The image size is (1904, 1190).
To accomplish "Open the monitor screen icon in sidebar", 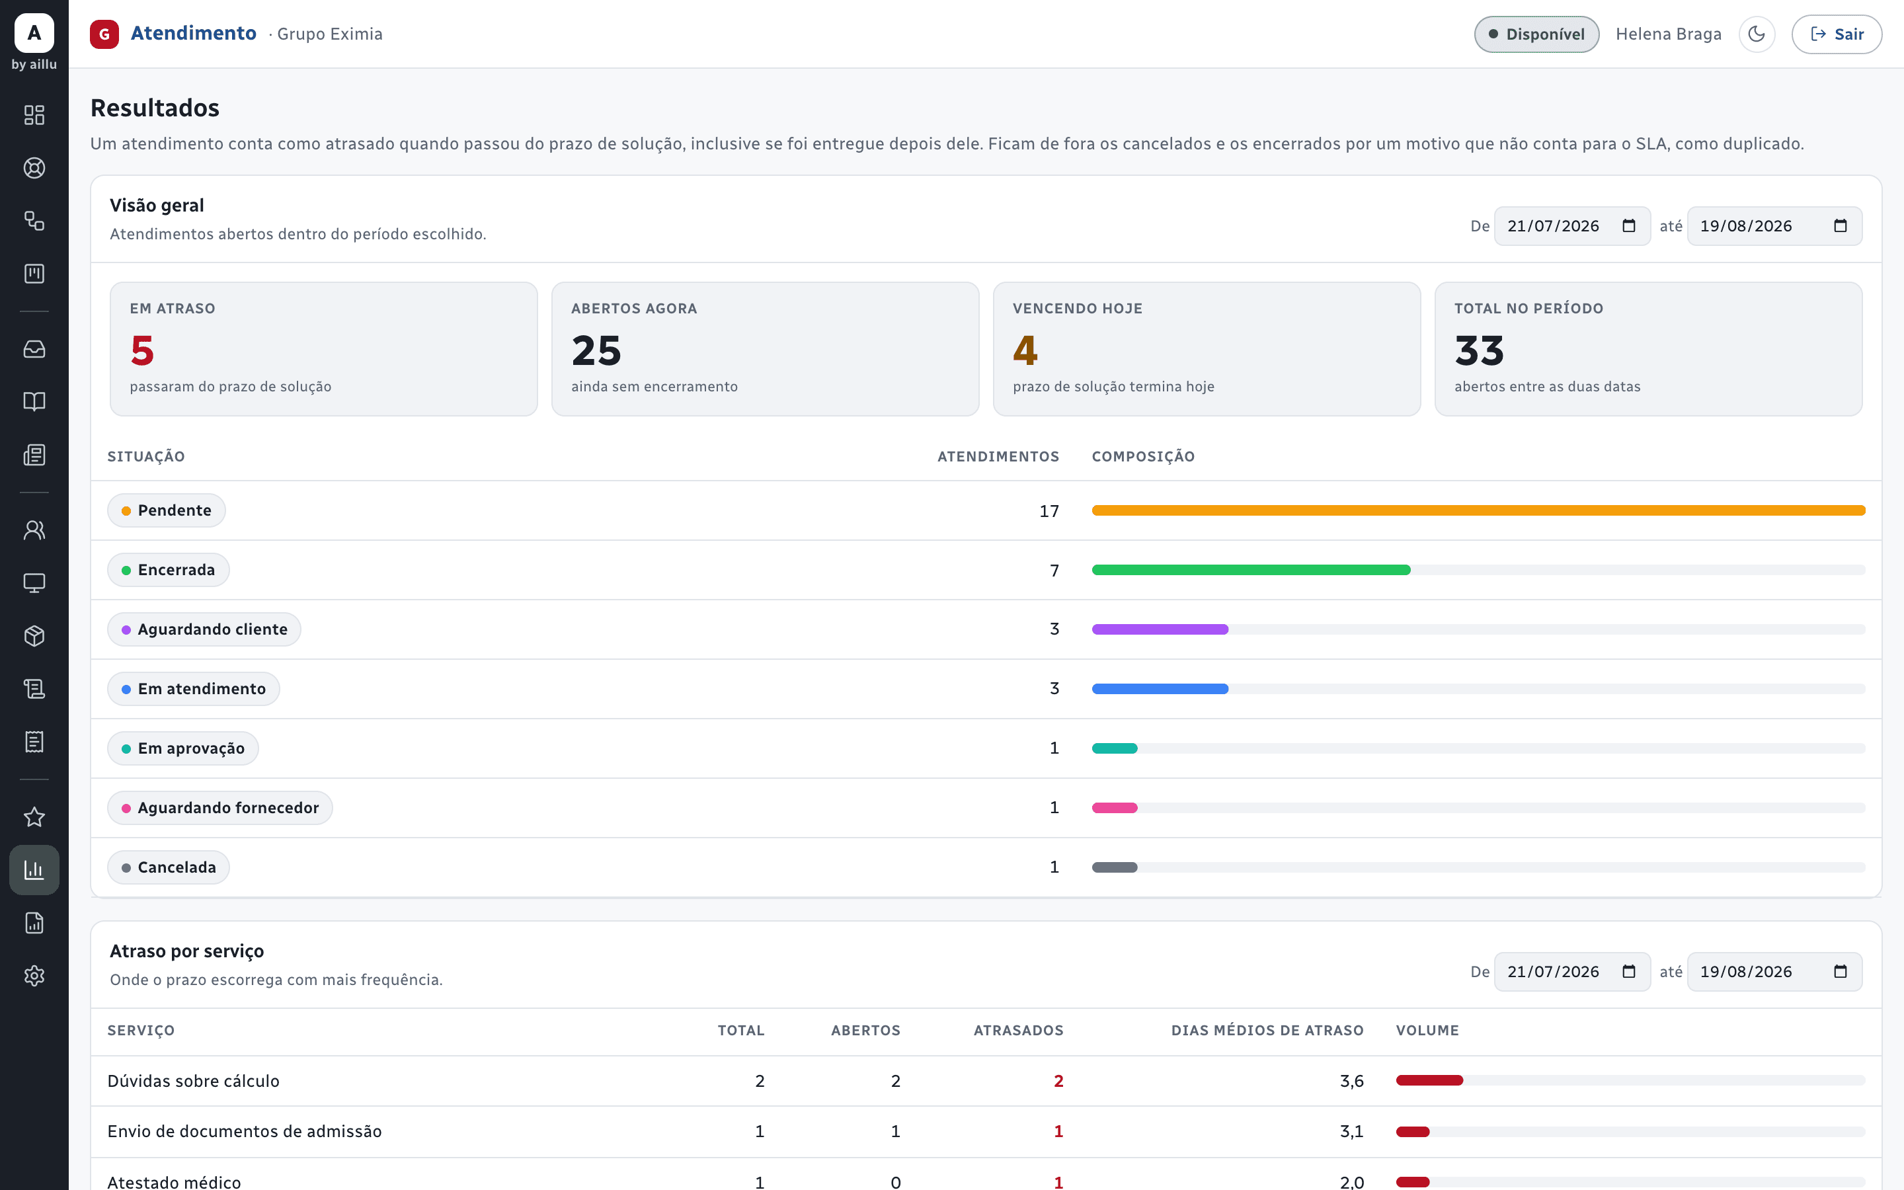I will (34, 582).
